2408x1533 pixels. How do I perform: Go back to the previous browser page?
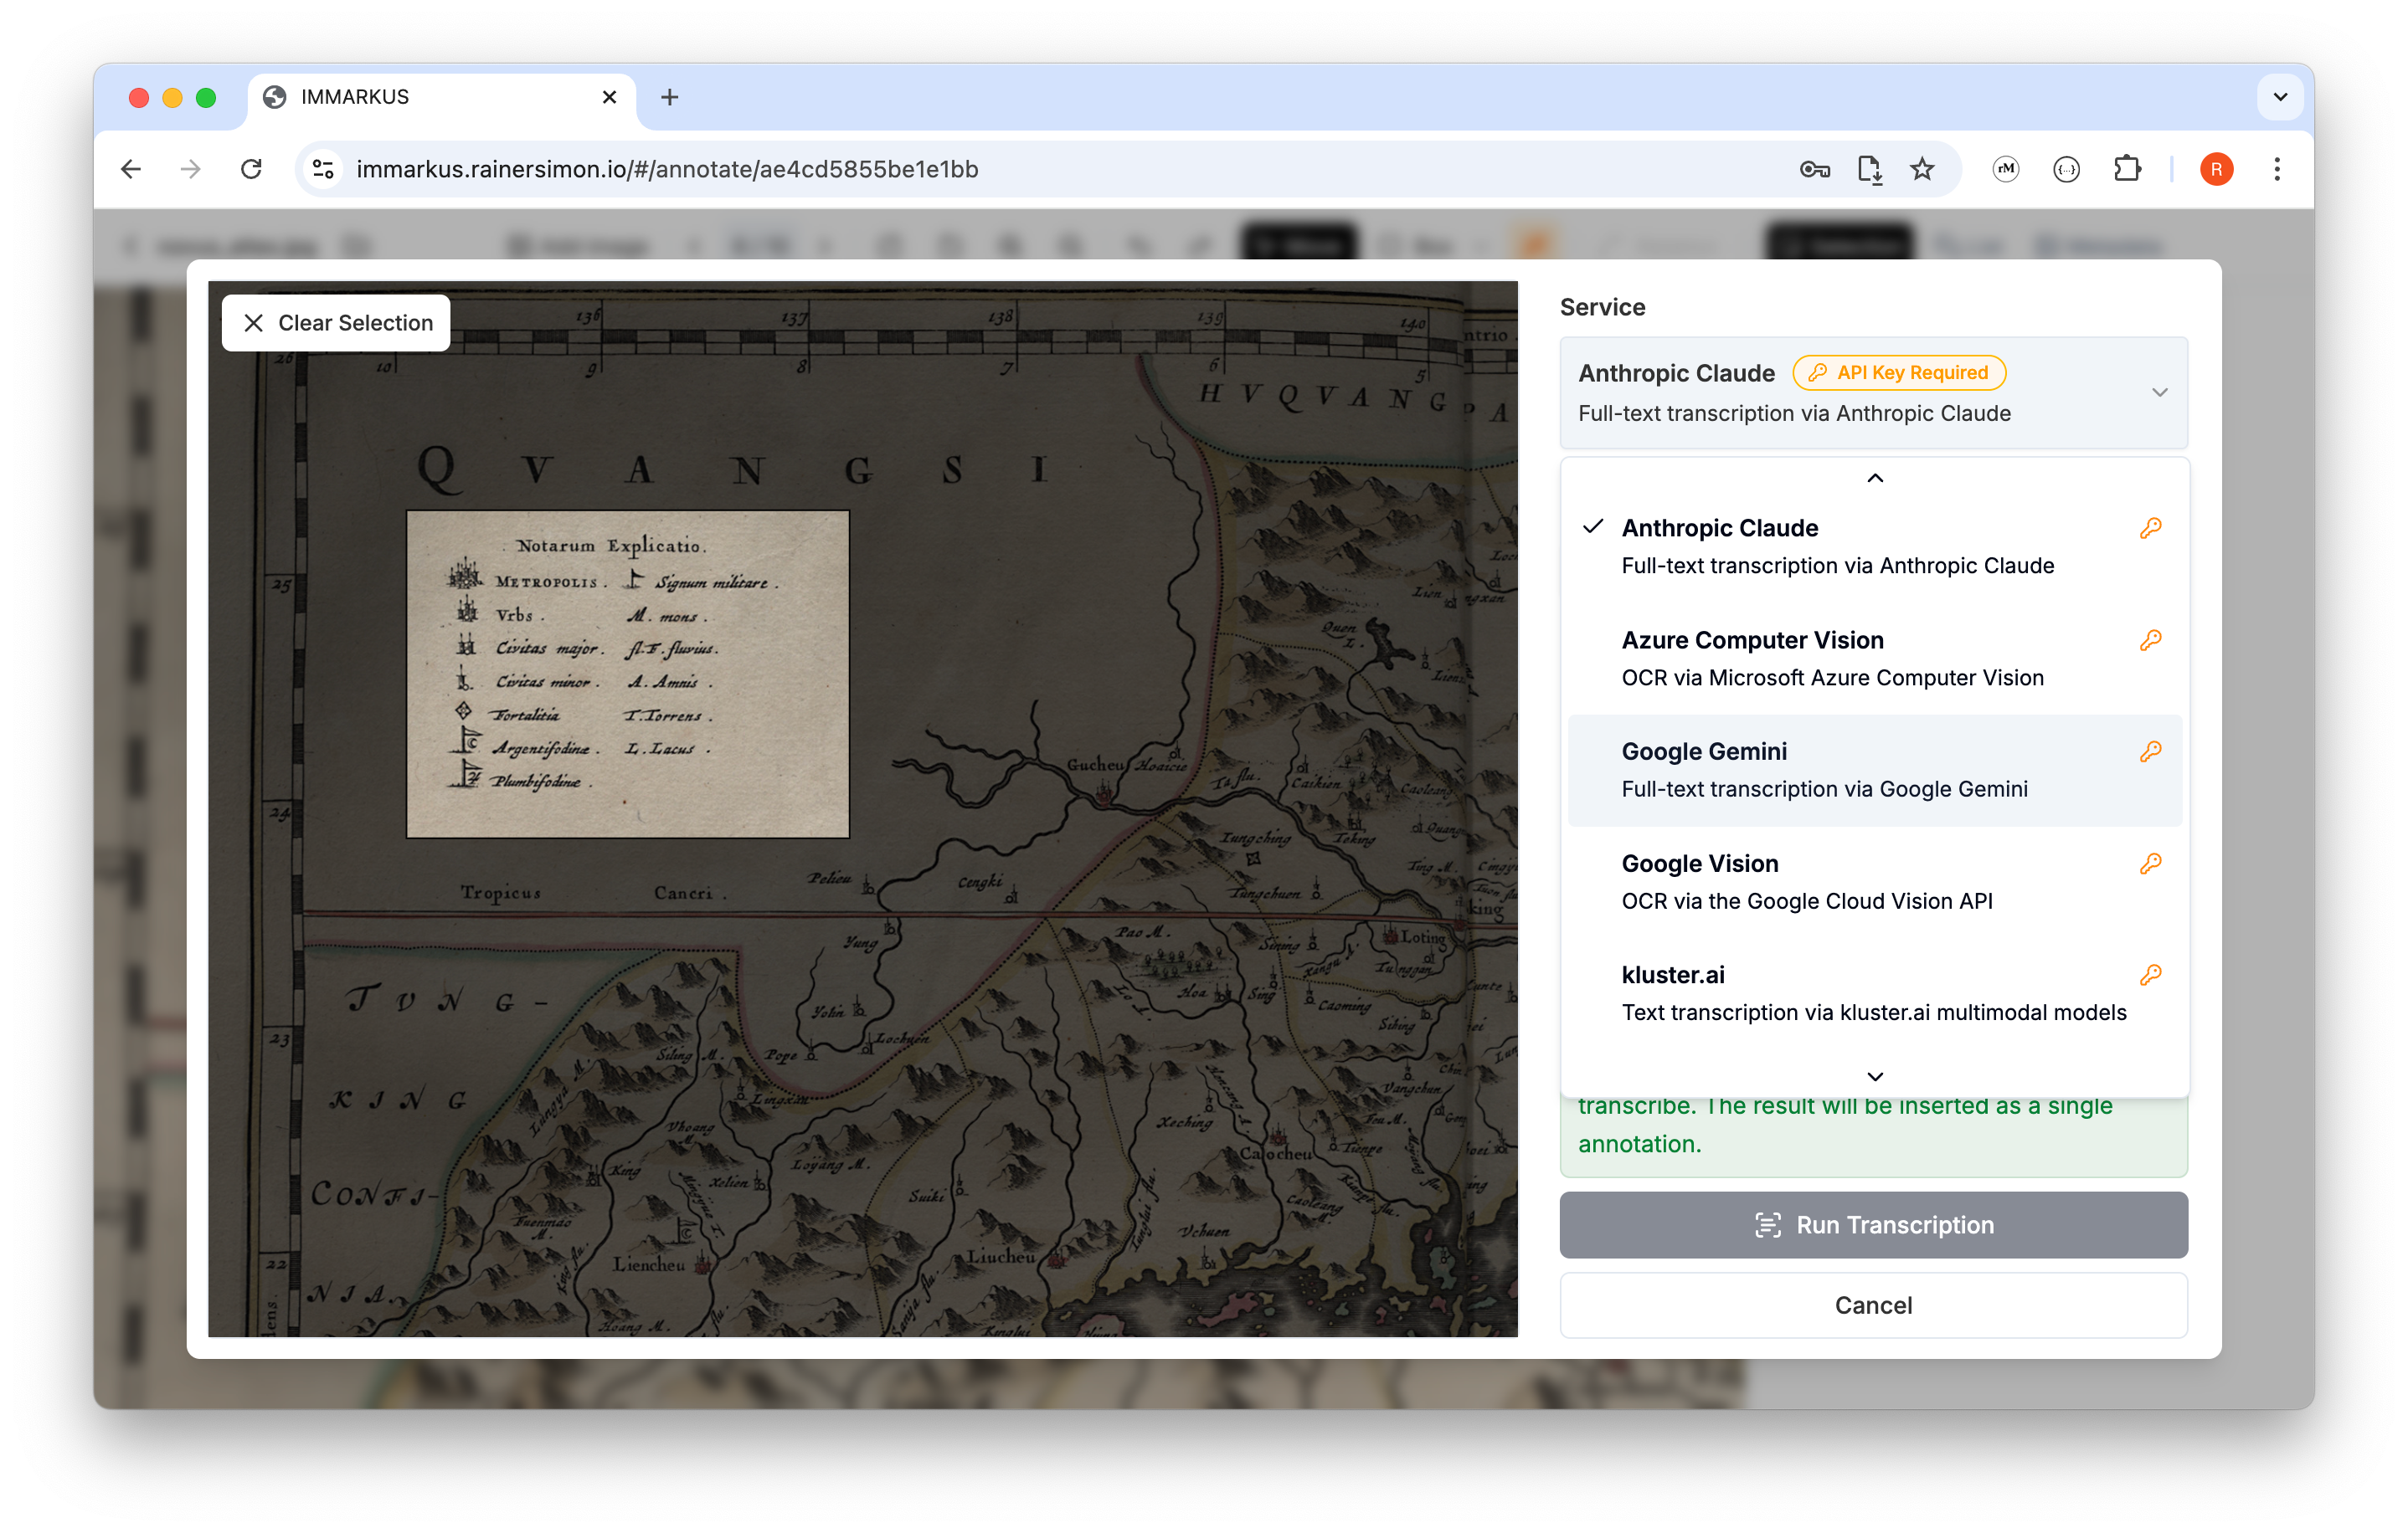(131, 169)
